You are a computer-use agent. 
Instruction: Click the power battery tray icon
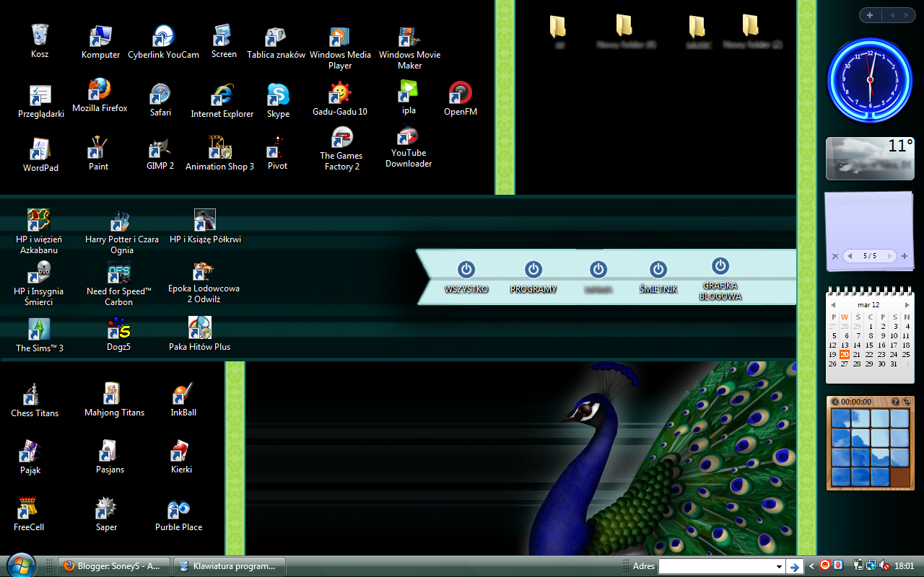pos(859,566)
